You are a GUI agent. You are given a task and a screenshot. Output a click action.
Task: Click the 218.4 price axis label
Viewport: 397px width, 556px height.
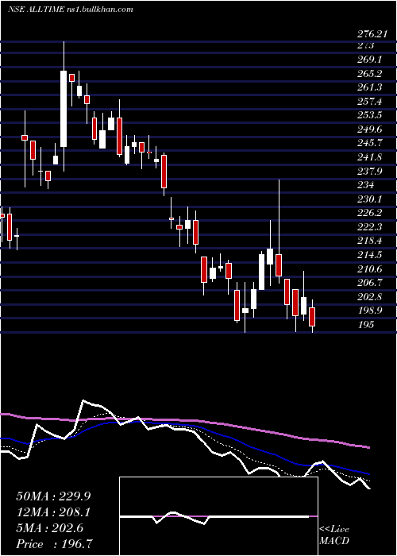tap(369, 241)
